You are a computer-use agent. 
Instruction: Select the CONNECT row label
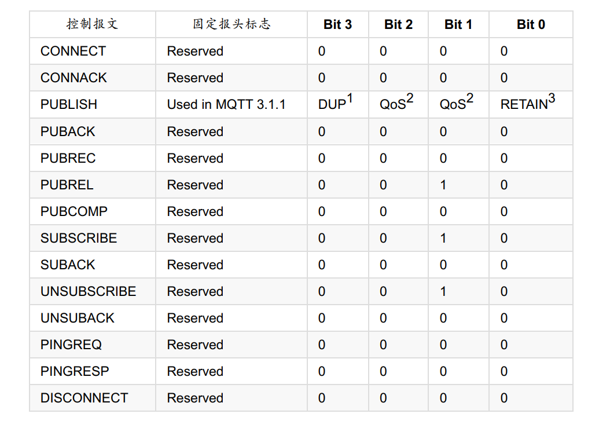[x=73, y=51]
